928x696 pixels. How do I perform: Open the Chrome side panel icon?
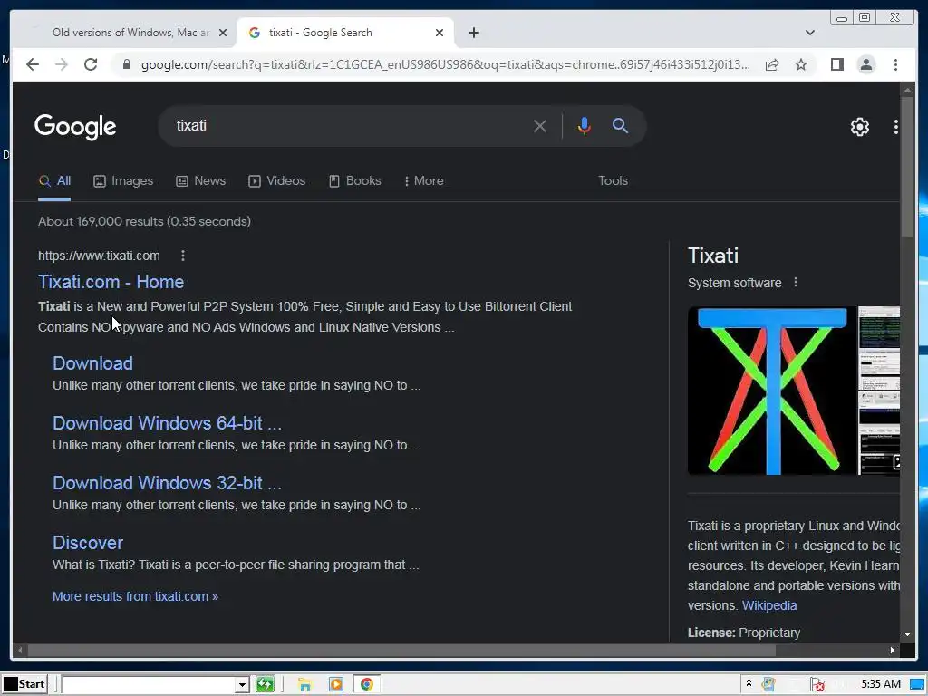pos(836,64)
